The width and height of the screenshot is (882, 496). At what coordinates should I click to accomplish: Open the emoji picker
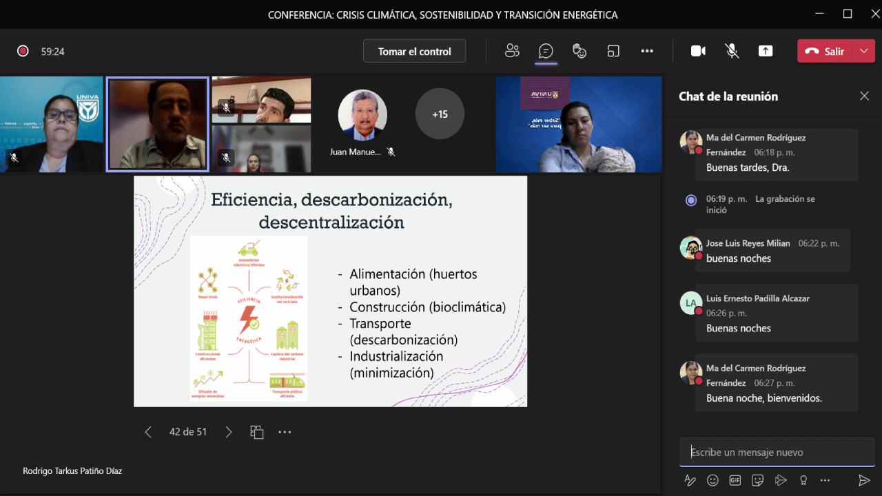[712, 480]
